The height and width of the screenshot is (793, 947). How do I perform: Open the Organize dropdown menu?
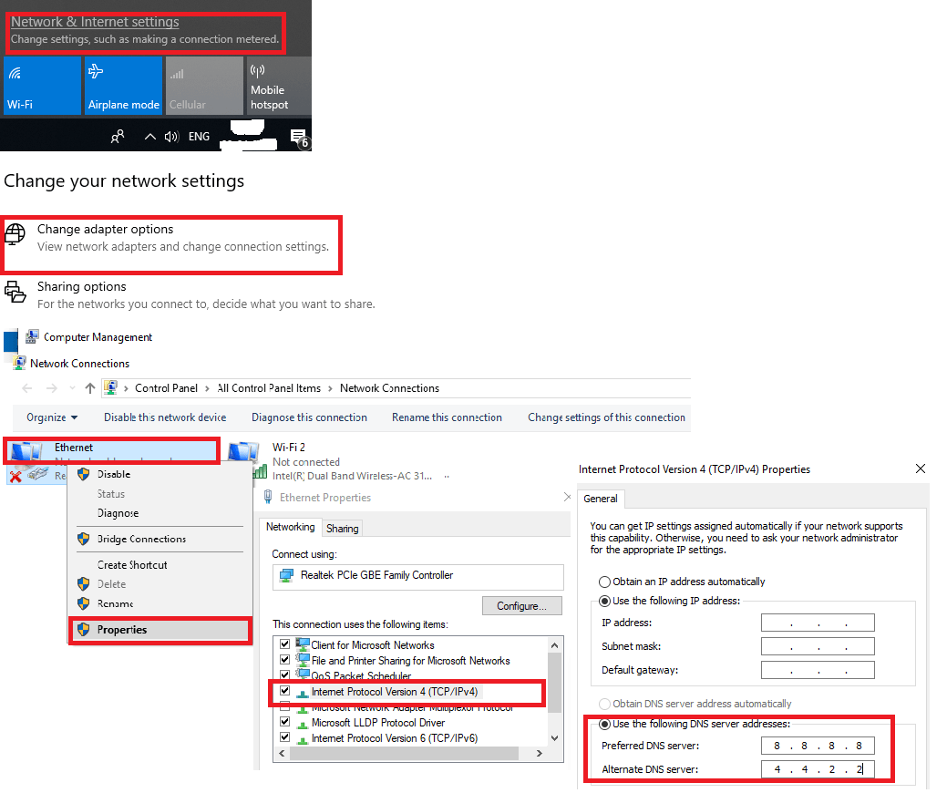(52, 418)
